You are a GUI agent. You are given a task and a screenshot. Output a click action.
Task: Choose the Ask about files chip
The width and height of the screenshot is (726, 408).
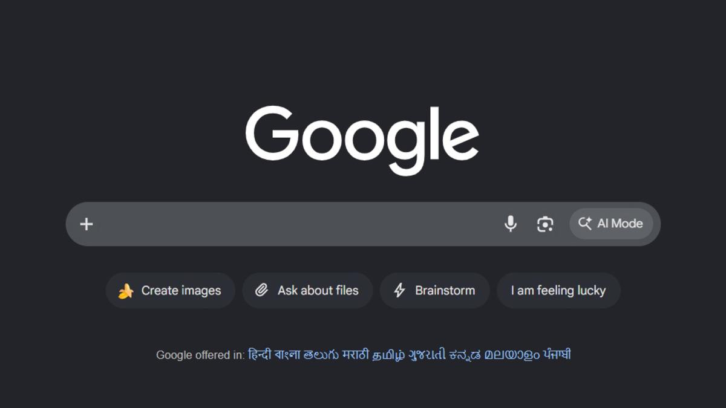pyautogui.click(x=307, y=291)
